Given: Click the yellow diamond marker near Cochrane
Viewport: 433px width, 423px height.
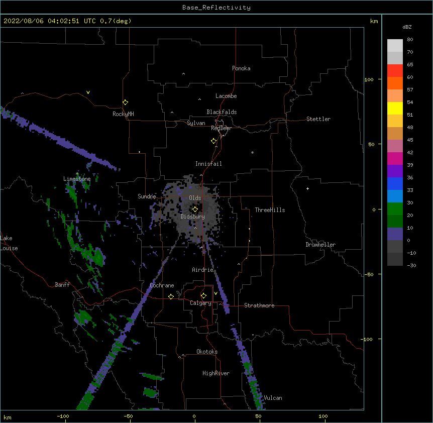Looking at the screenshot, I should (x=171, y=296).
